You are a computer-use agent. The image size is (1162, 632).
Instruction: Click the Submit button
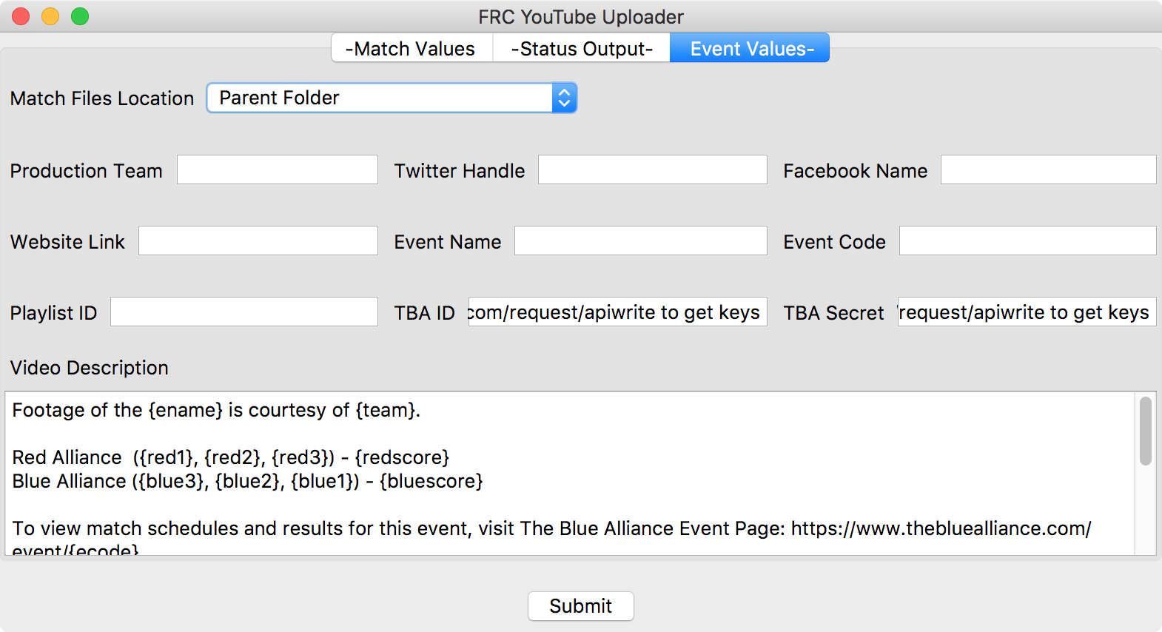coord(581,606)
